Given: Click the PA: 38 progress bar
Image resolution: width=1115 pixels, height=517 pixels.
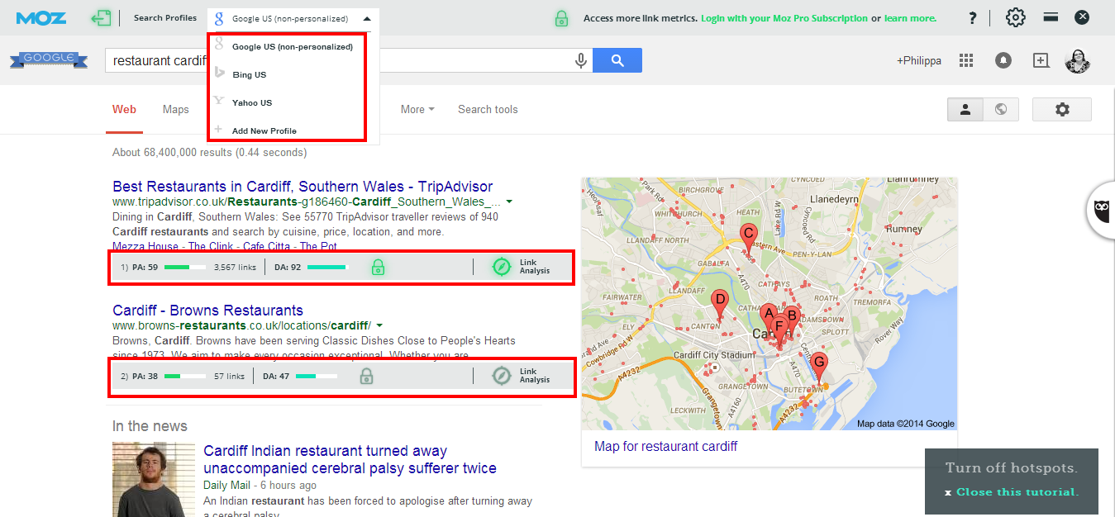Looking at the screenshot, I should 185,376.
